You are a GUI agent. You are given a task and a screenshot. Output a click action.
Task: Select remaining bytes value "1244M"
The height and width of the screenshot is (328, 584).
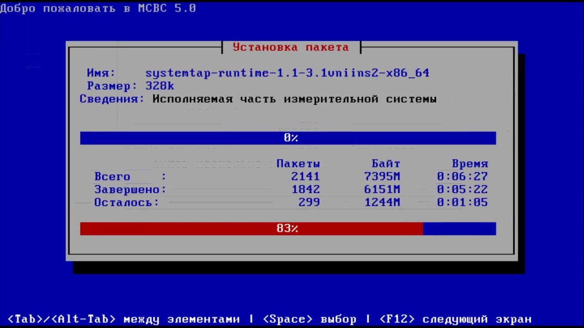click(x=382, y=202)
